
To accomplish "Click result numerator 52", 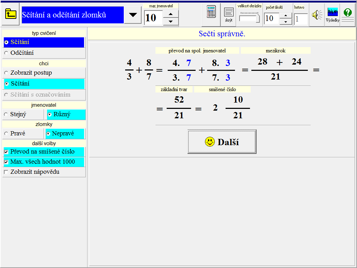I will pyautogui.click(x=179, y=99).
